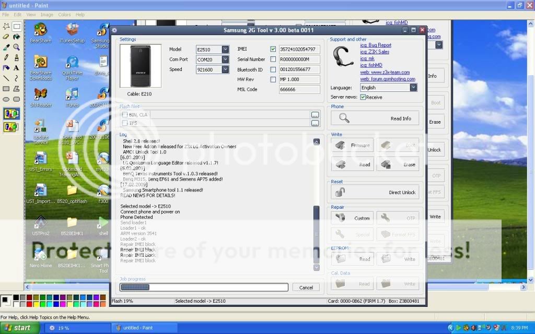Select the Pick Color eyedropper tool
The image size is (535, 334).
(x=6, y=47)
